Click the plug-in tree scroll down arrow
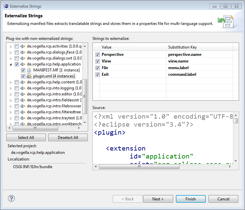Viewport: 245px width, 210px height. [85, 123]
